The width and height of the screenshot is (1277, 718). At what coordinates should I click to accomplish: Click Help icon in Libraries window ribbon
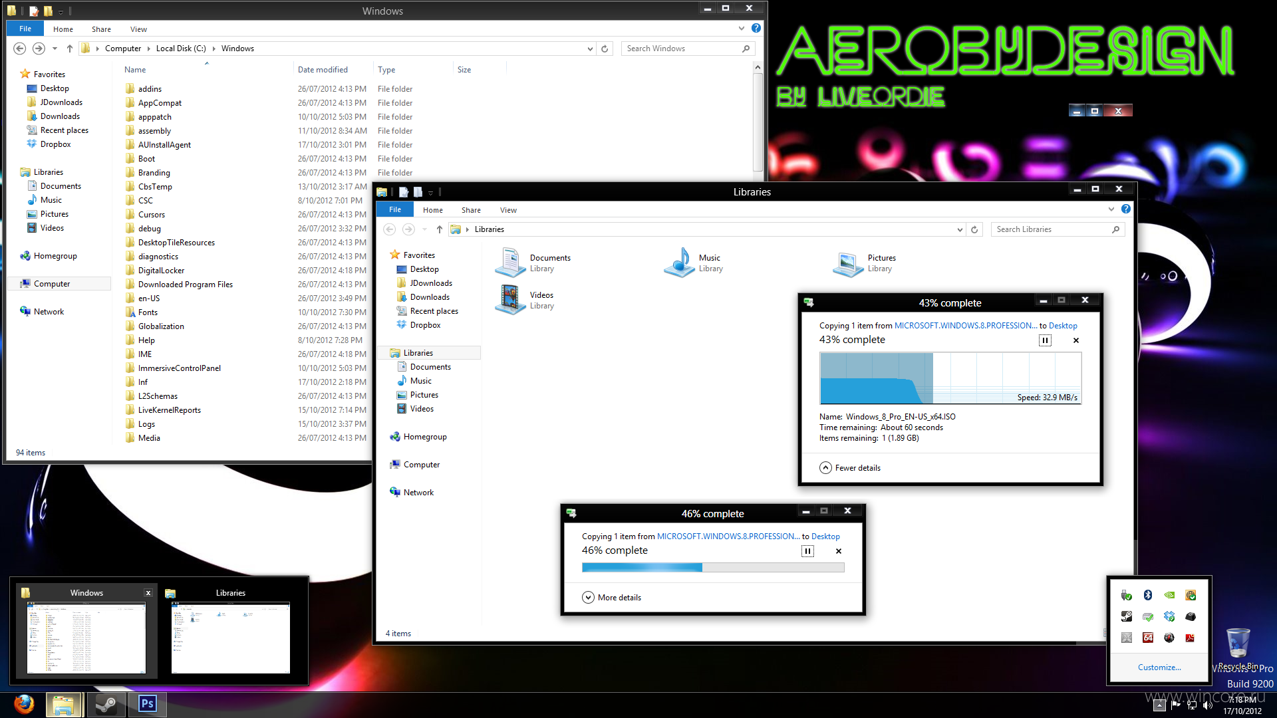pyautogui.click(x=1126, y=209)
